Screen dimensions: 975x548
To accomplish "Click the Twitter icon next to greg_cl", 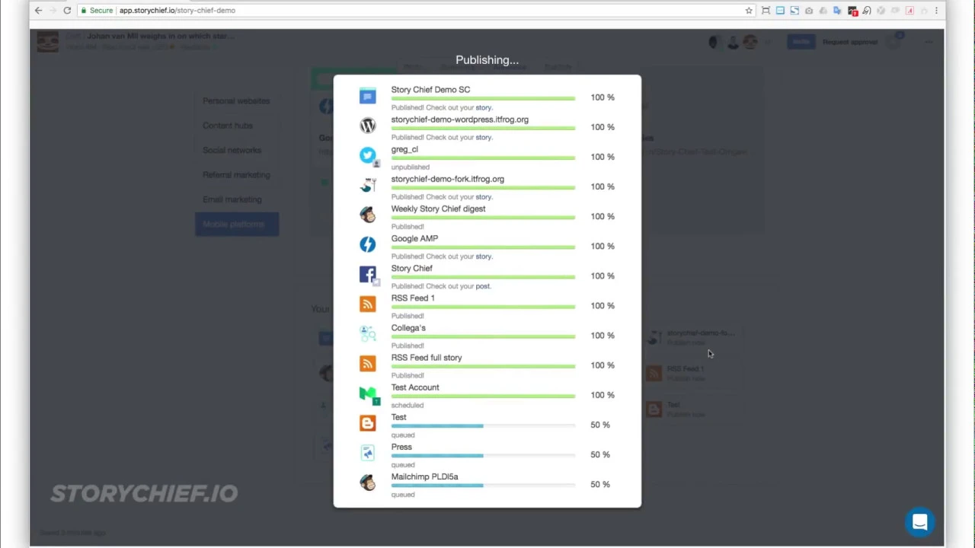I will [x=368, y=155].
